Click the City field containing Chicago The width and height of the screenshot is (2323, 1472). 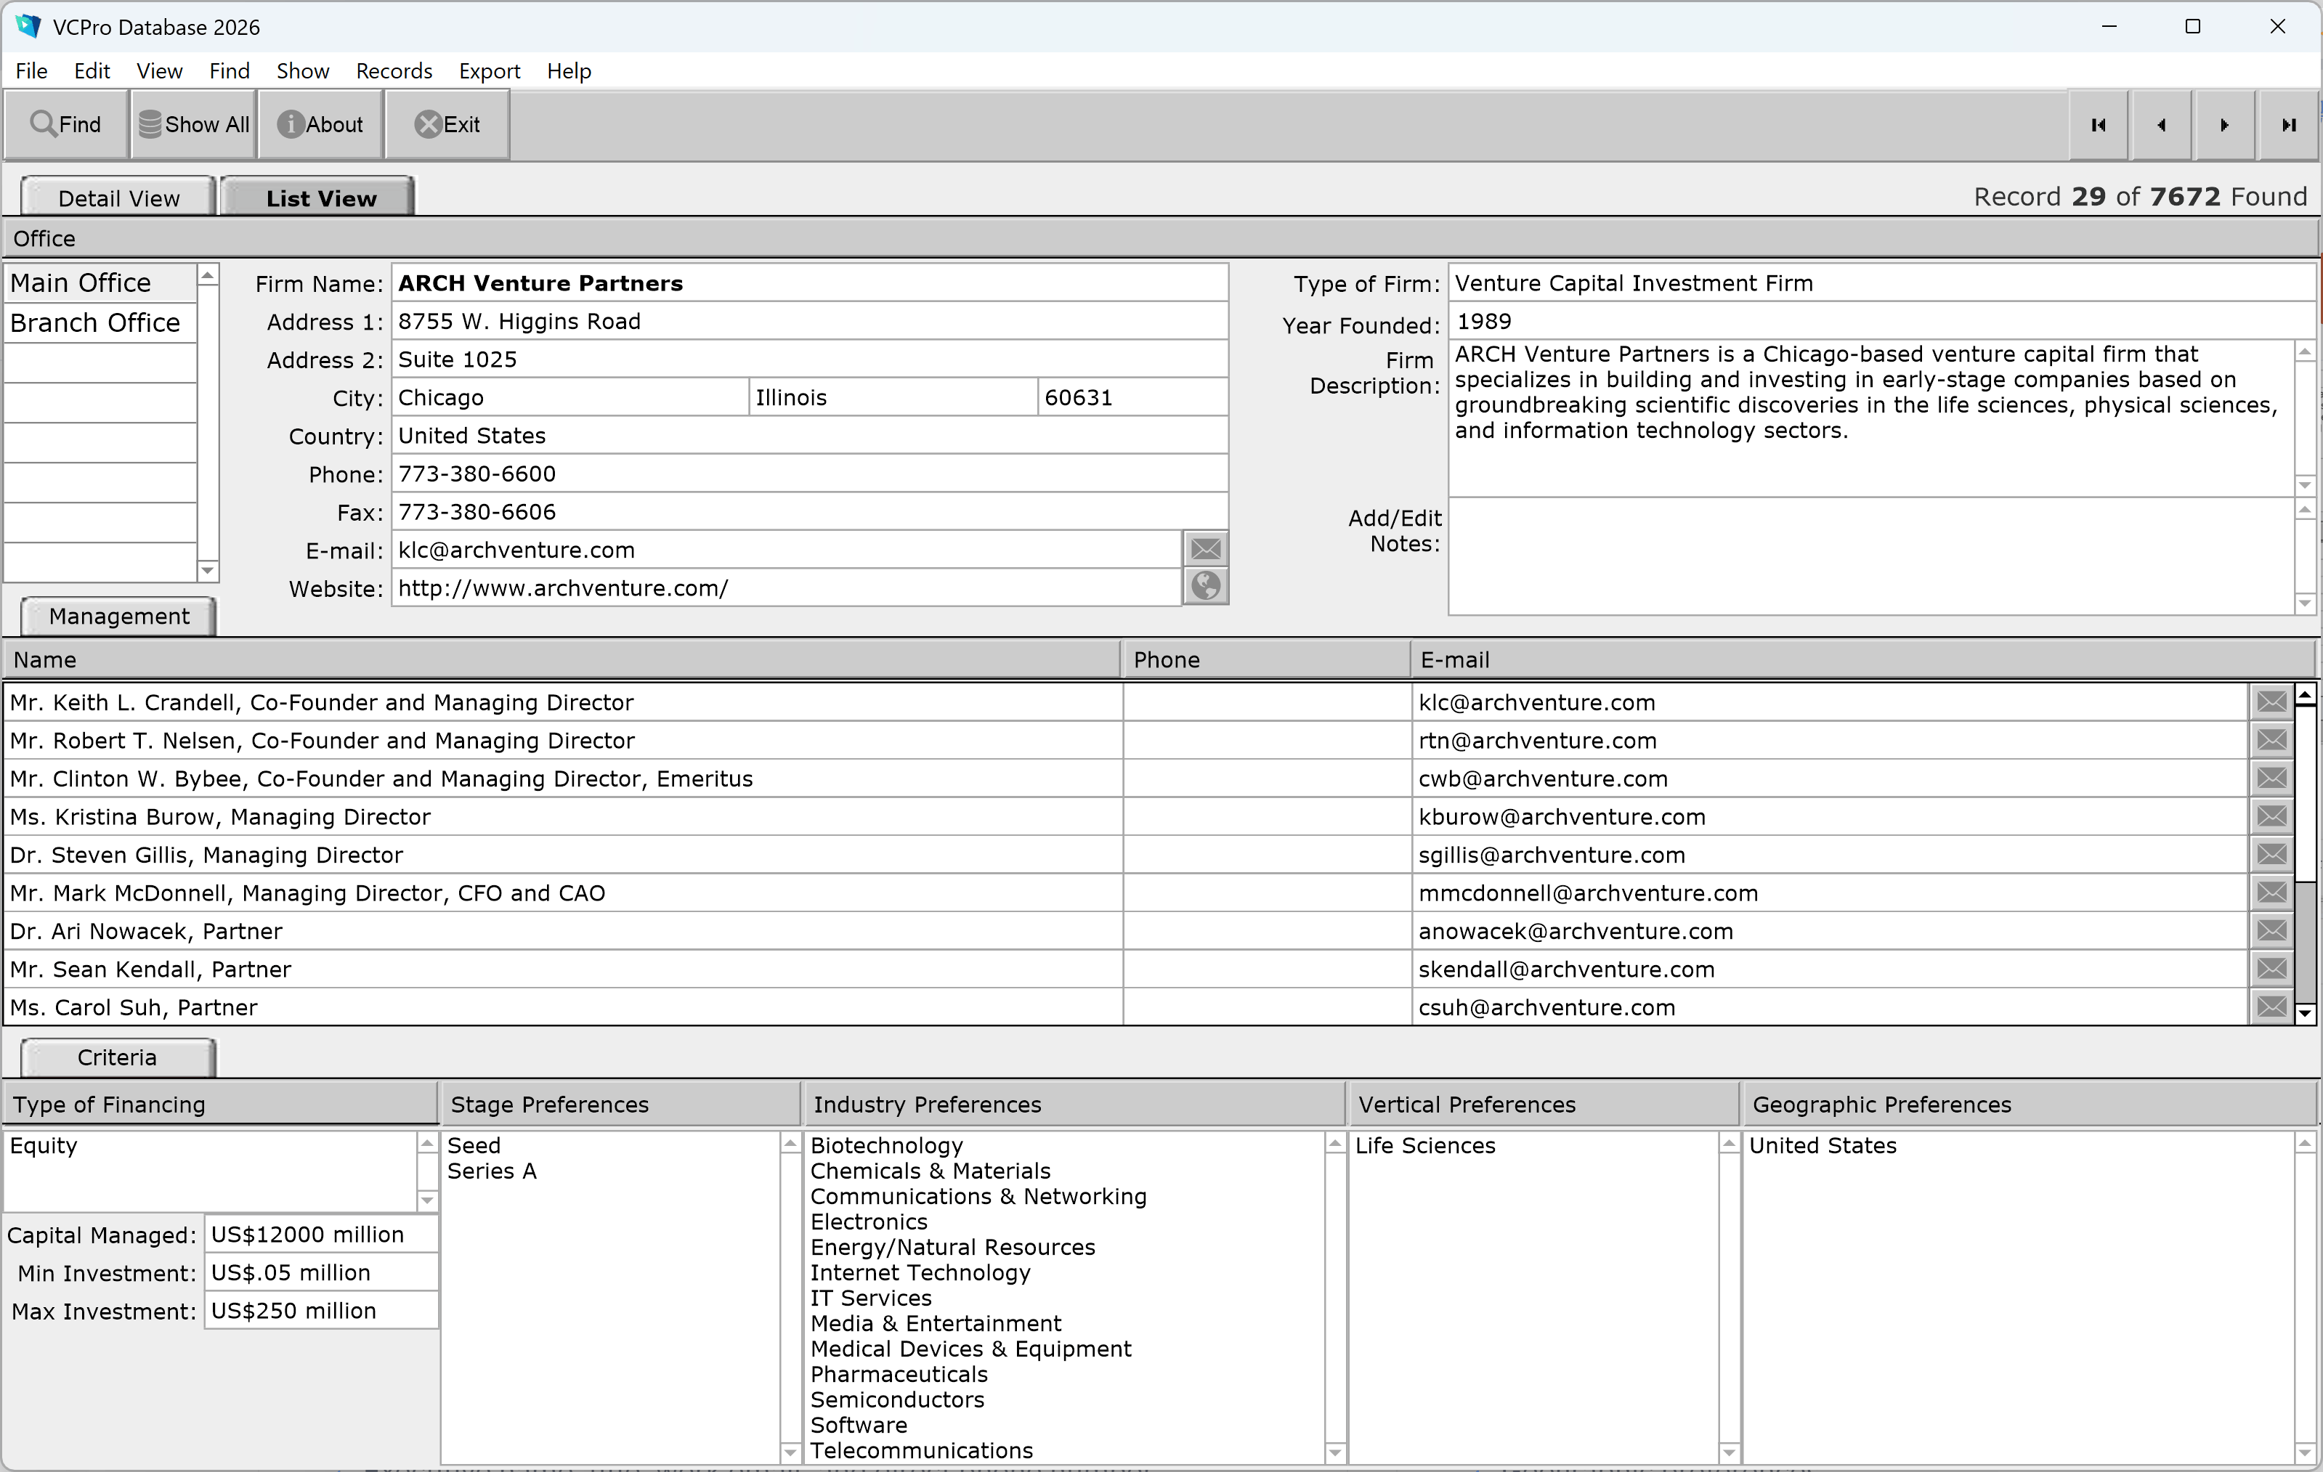click(x=569, y=397)
